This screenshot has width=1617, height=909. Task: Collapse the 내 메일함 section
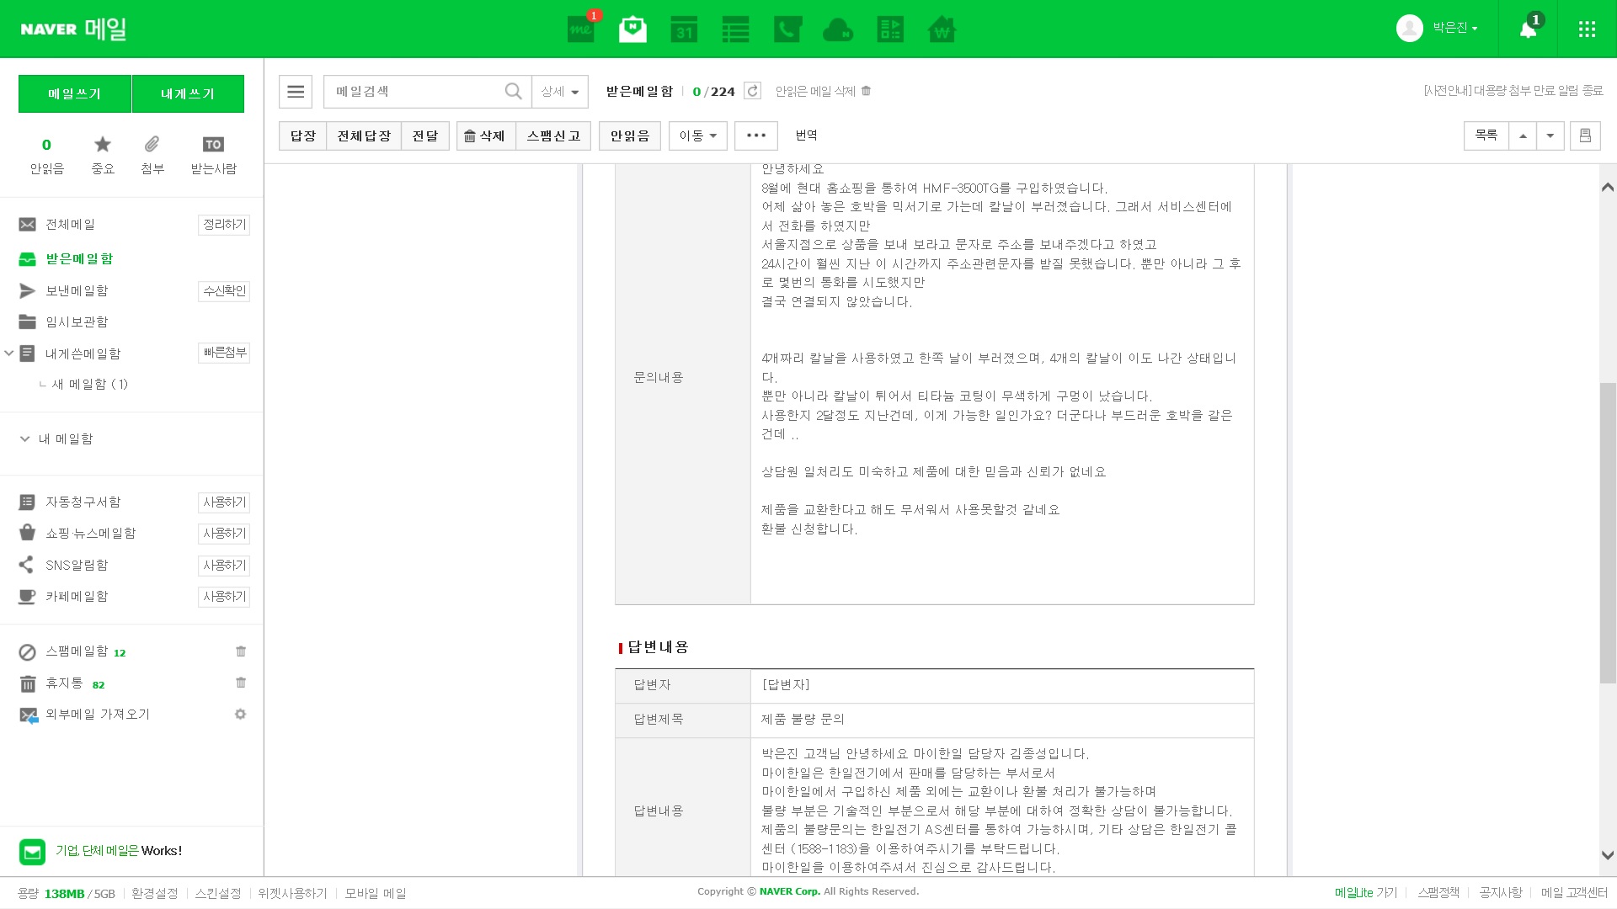[x=24, y=439]
